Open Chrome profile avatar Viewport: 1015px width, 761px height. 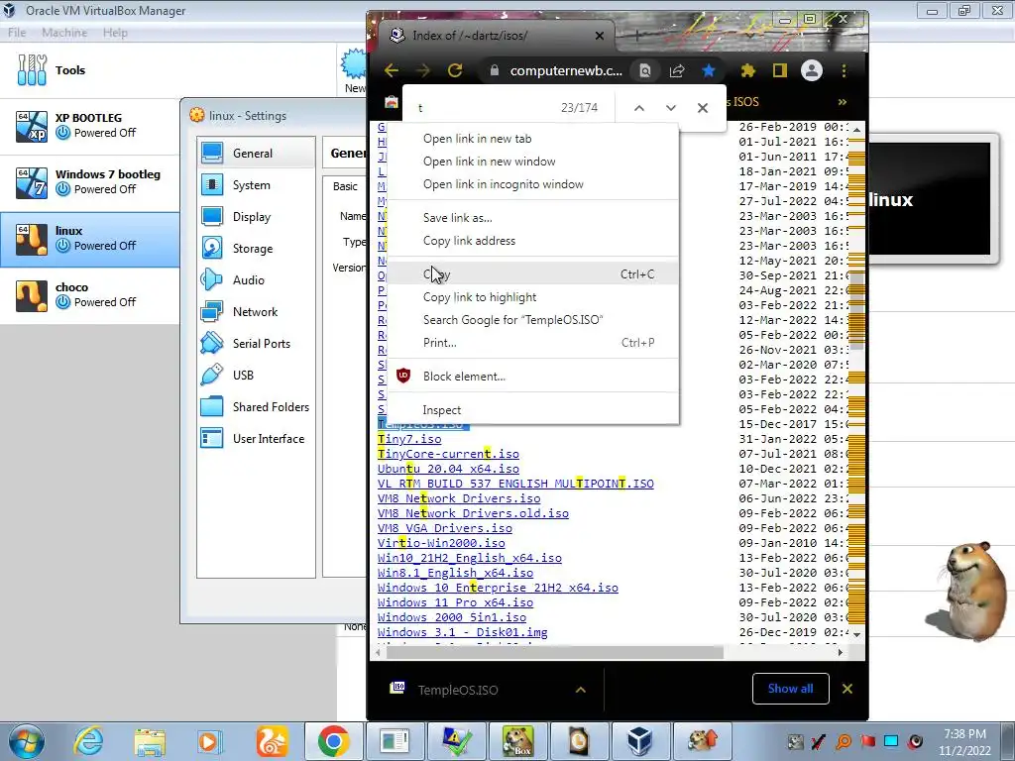[x=811, y=70]
